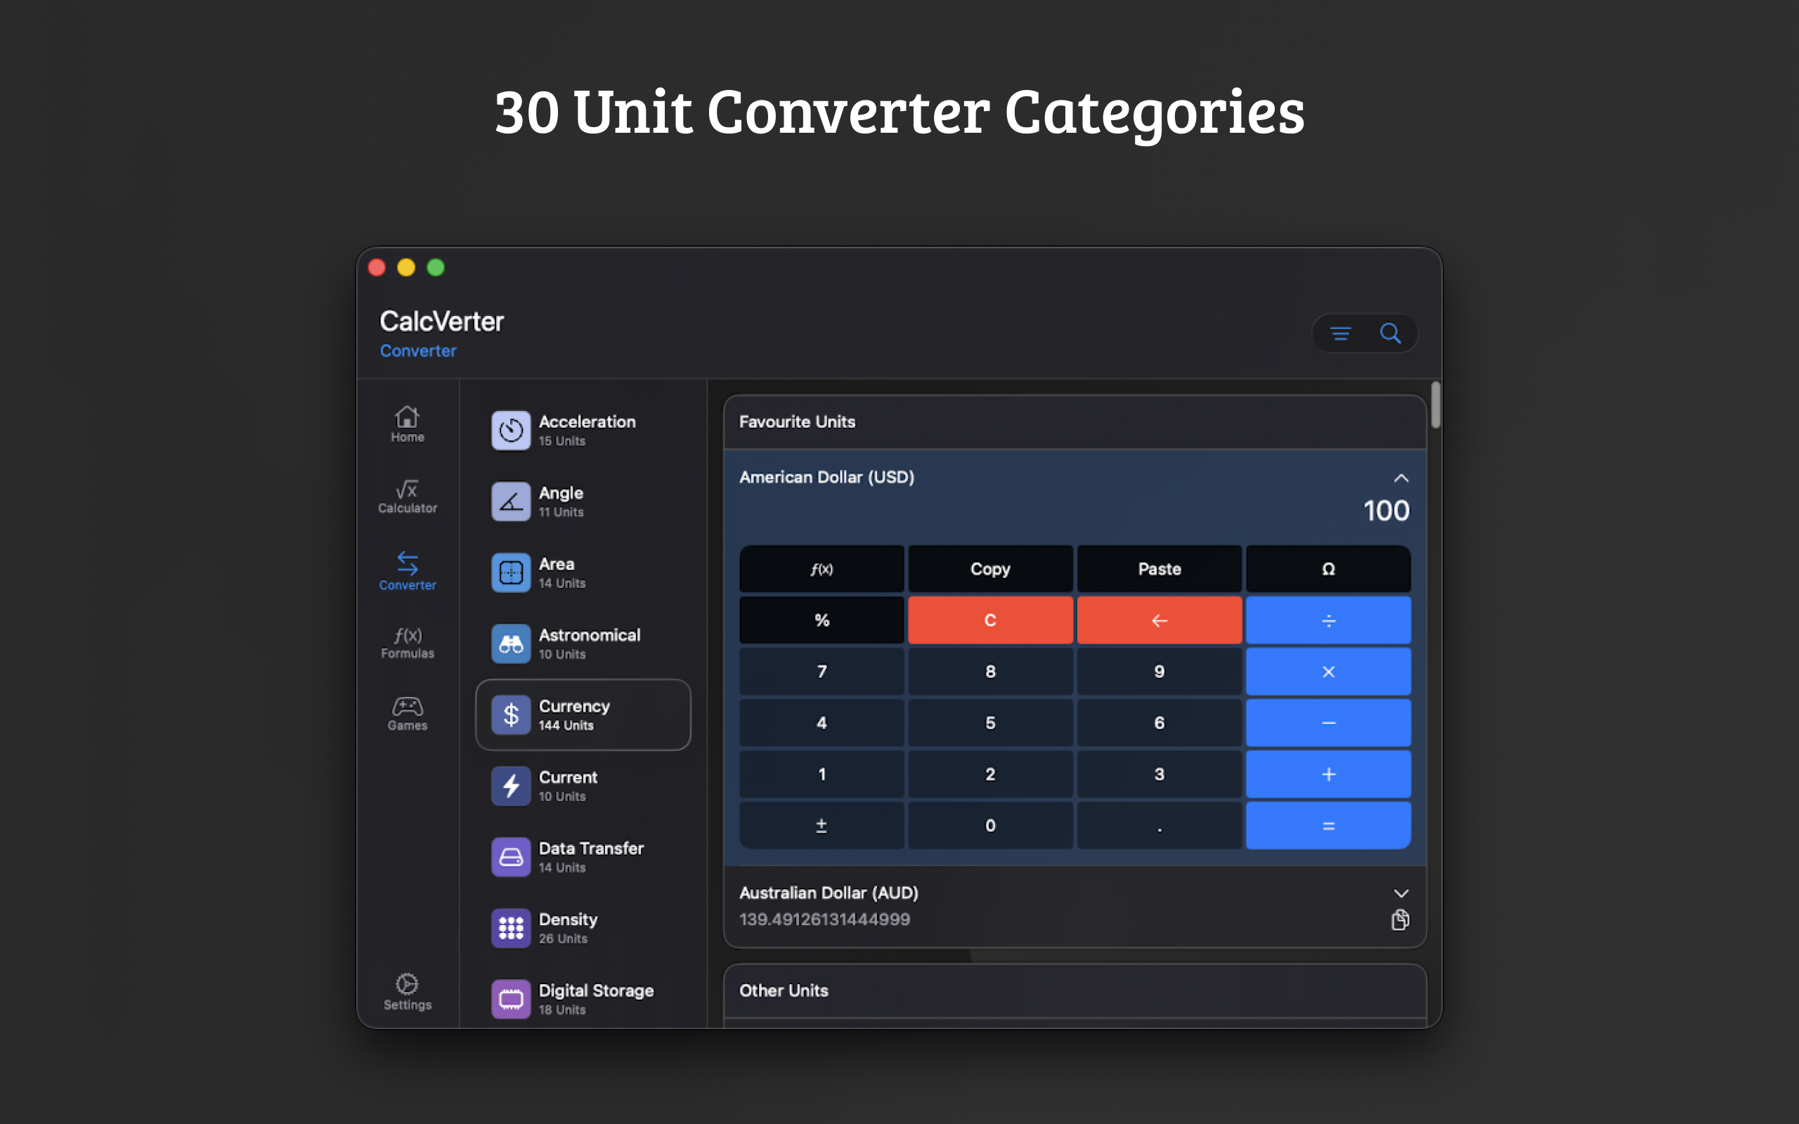Click the '15 Units' label under Acceleration
The height and width of the screenshot is (1124, 1799).
pos(562,442)
